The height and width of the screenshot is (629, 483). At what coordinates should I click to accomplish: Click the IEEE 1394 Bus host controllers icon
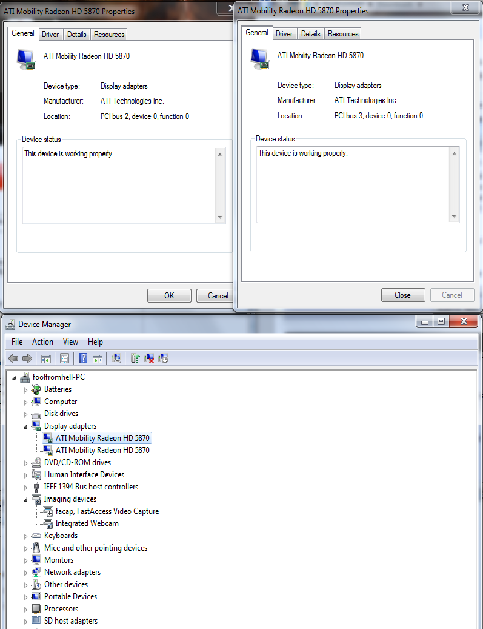pos(36,487)
